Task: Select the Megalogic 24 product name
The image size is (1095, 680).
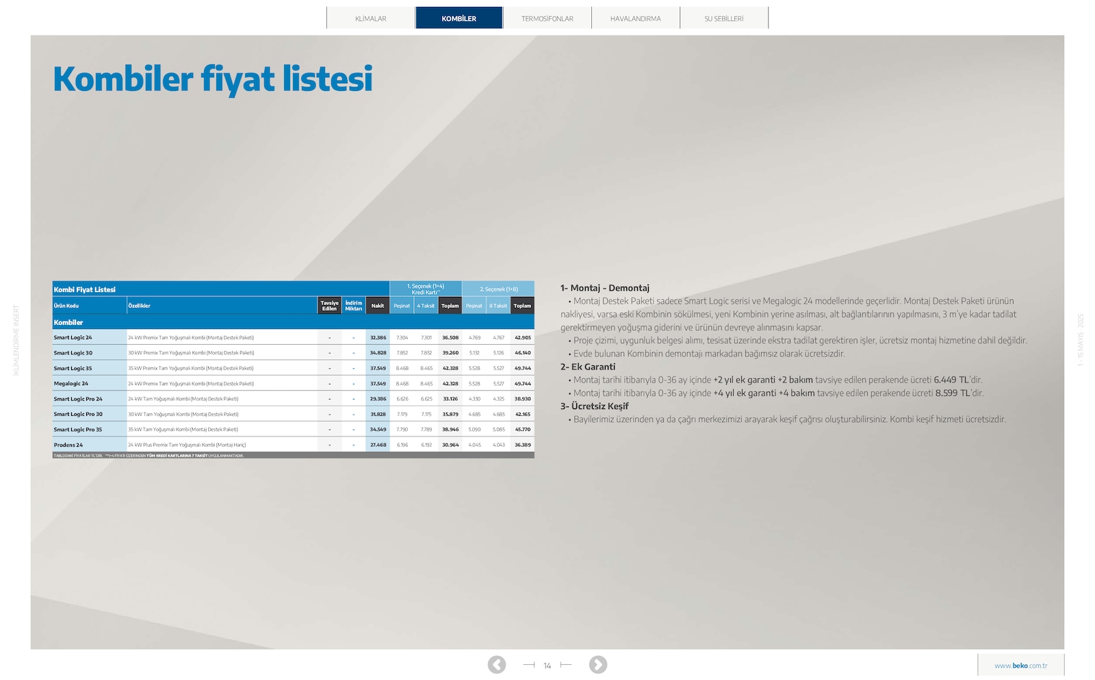Action: pyautogui.click(x=71, y=384)
